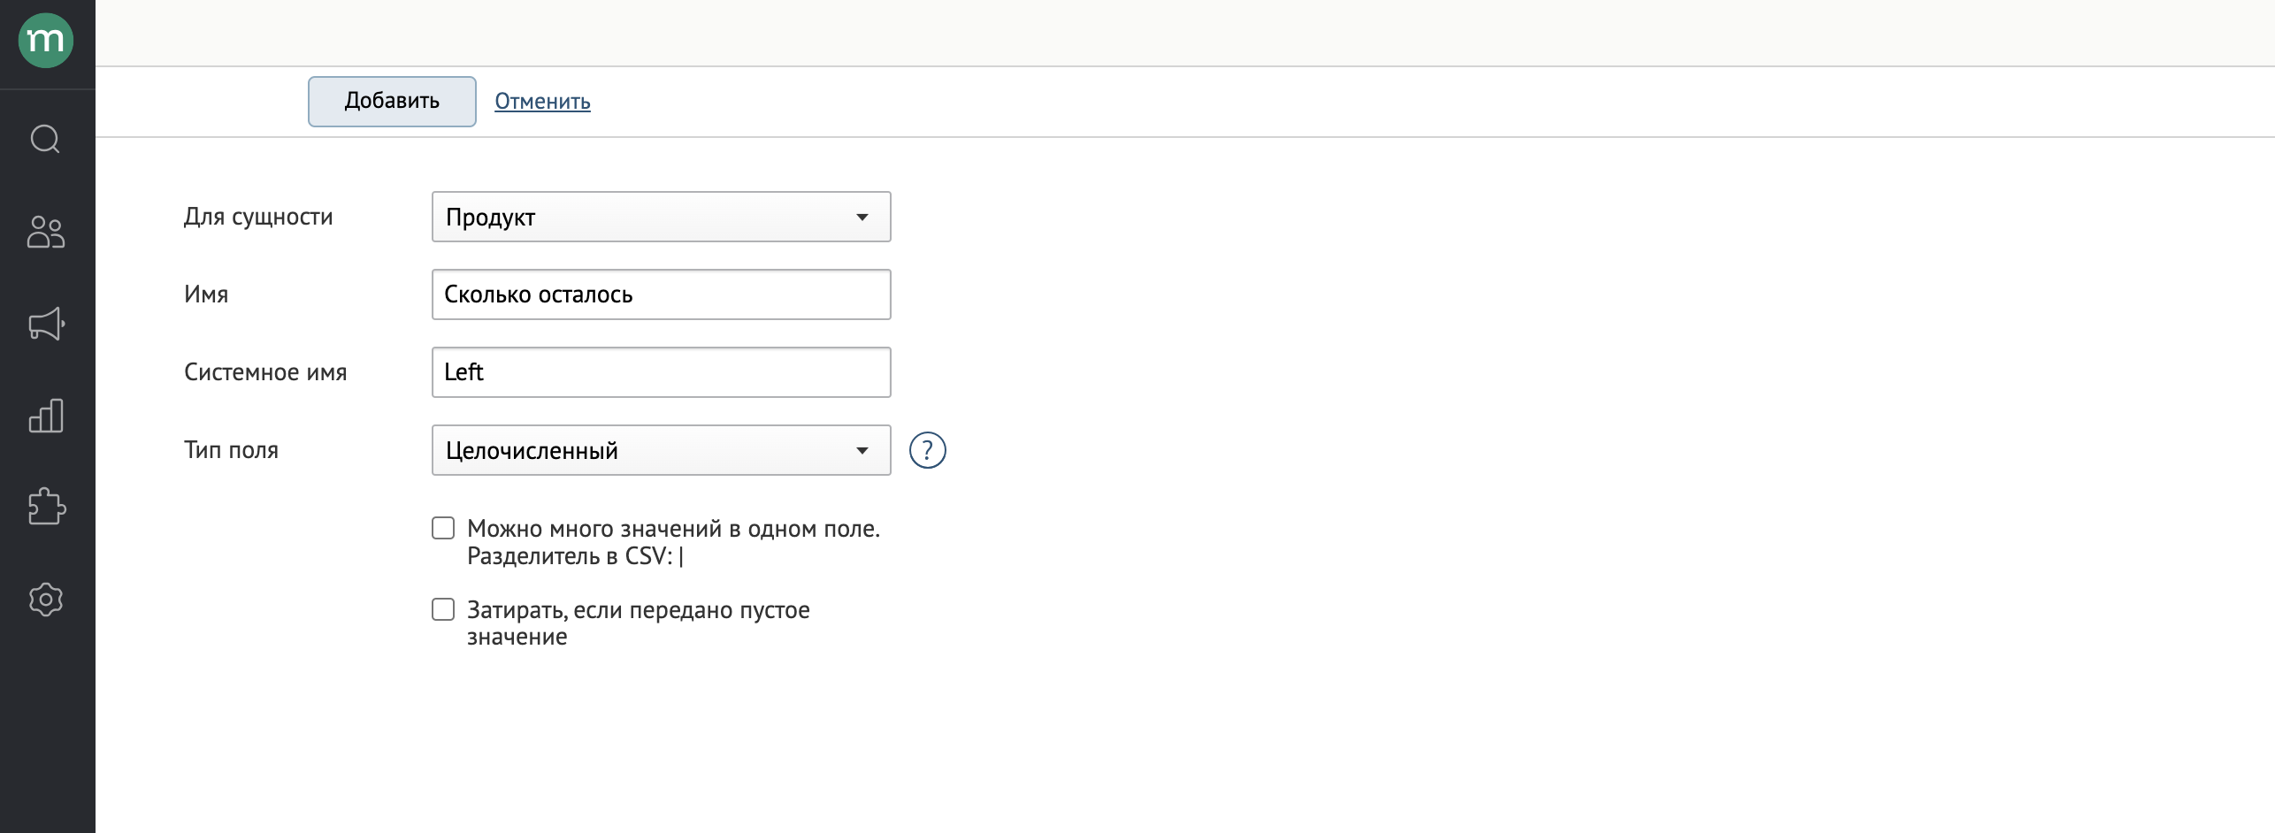The width and height of the screenshot is (2275, 833).
Task: Focus the Системное имя input containing Left
Action: tap(661, 372)
